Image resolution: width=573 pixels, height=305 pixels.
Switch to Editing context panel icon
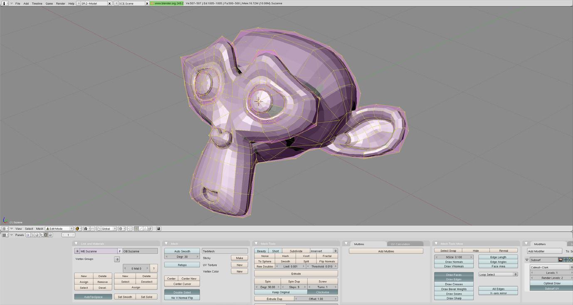pyautogui.click(x=46, y=235)
